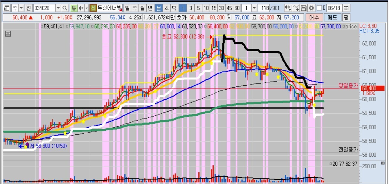The image size is (389, 184).
Task: Click the panel layout icon at toolbar start
Action: (x=7, y=8)
